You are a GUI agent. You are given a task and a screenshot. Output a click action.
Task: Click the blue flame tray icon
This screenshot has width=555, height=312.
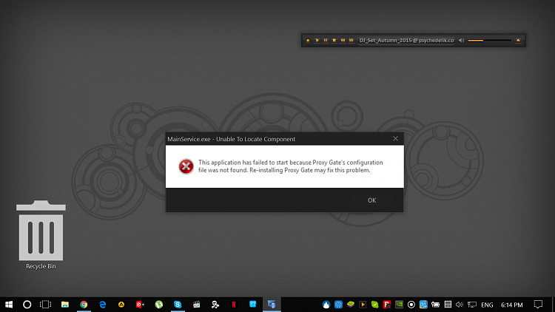point(326,305)
